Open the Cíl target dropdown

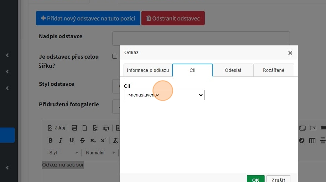(x=164, y=95)
